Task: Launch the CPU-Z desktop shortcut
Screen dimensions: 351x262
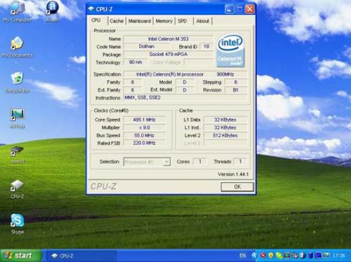Action: tap(17, 189)
